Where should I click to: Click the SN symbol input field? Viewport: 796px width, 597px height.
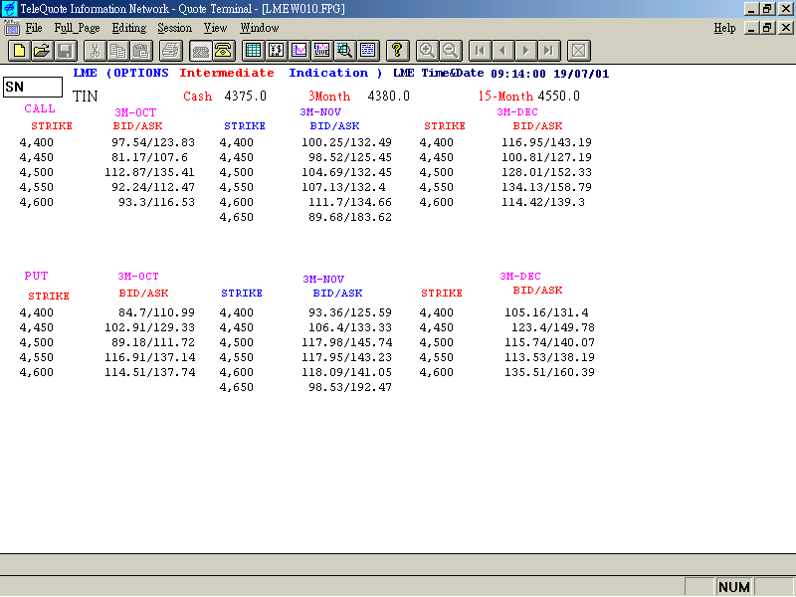pyautogui.click(x=33, y=87)
